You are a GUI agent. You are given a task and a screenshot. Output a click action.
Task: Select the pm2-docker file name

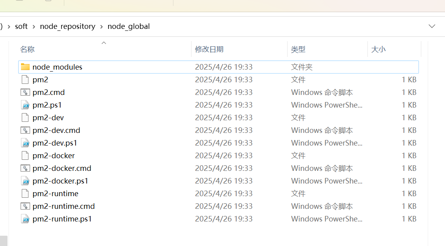[x=54, y=156]
